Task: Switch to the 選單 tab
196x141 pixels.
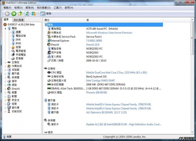Action: pos(6,19)
